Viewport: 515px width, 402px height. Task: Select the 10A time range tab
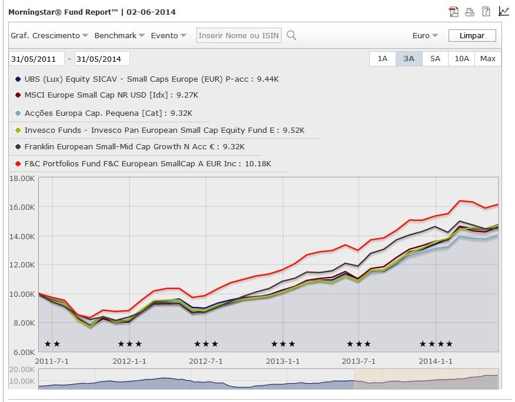(462, 59)
